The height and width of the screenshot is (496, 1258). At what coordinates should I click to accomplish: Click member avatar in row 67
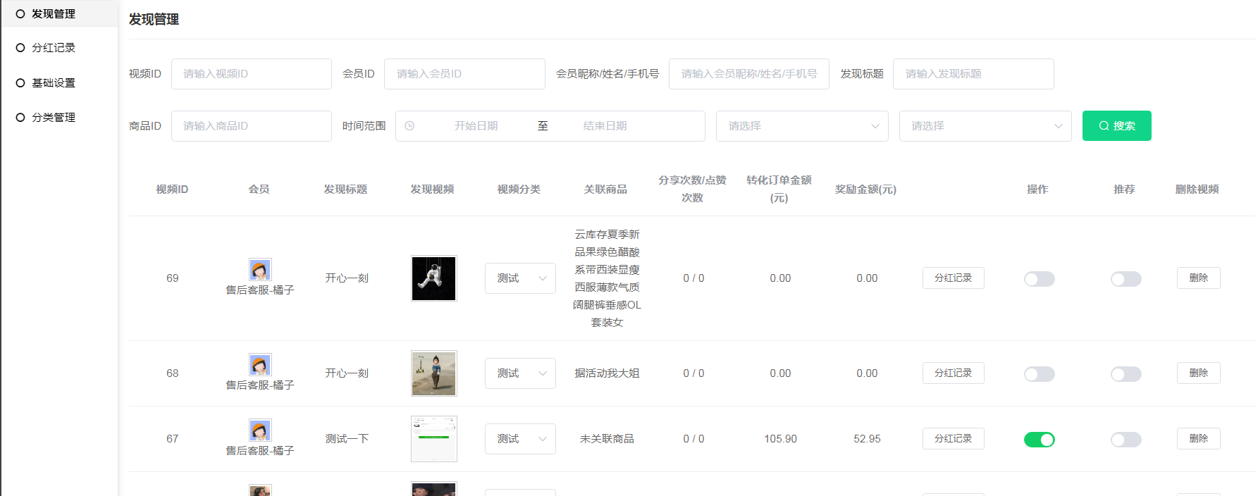[x=260, y=430]
